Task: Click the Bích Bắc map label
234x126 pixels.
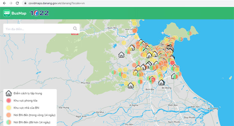Action: click(150, 89)
